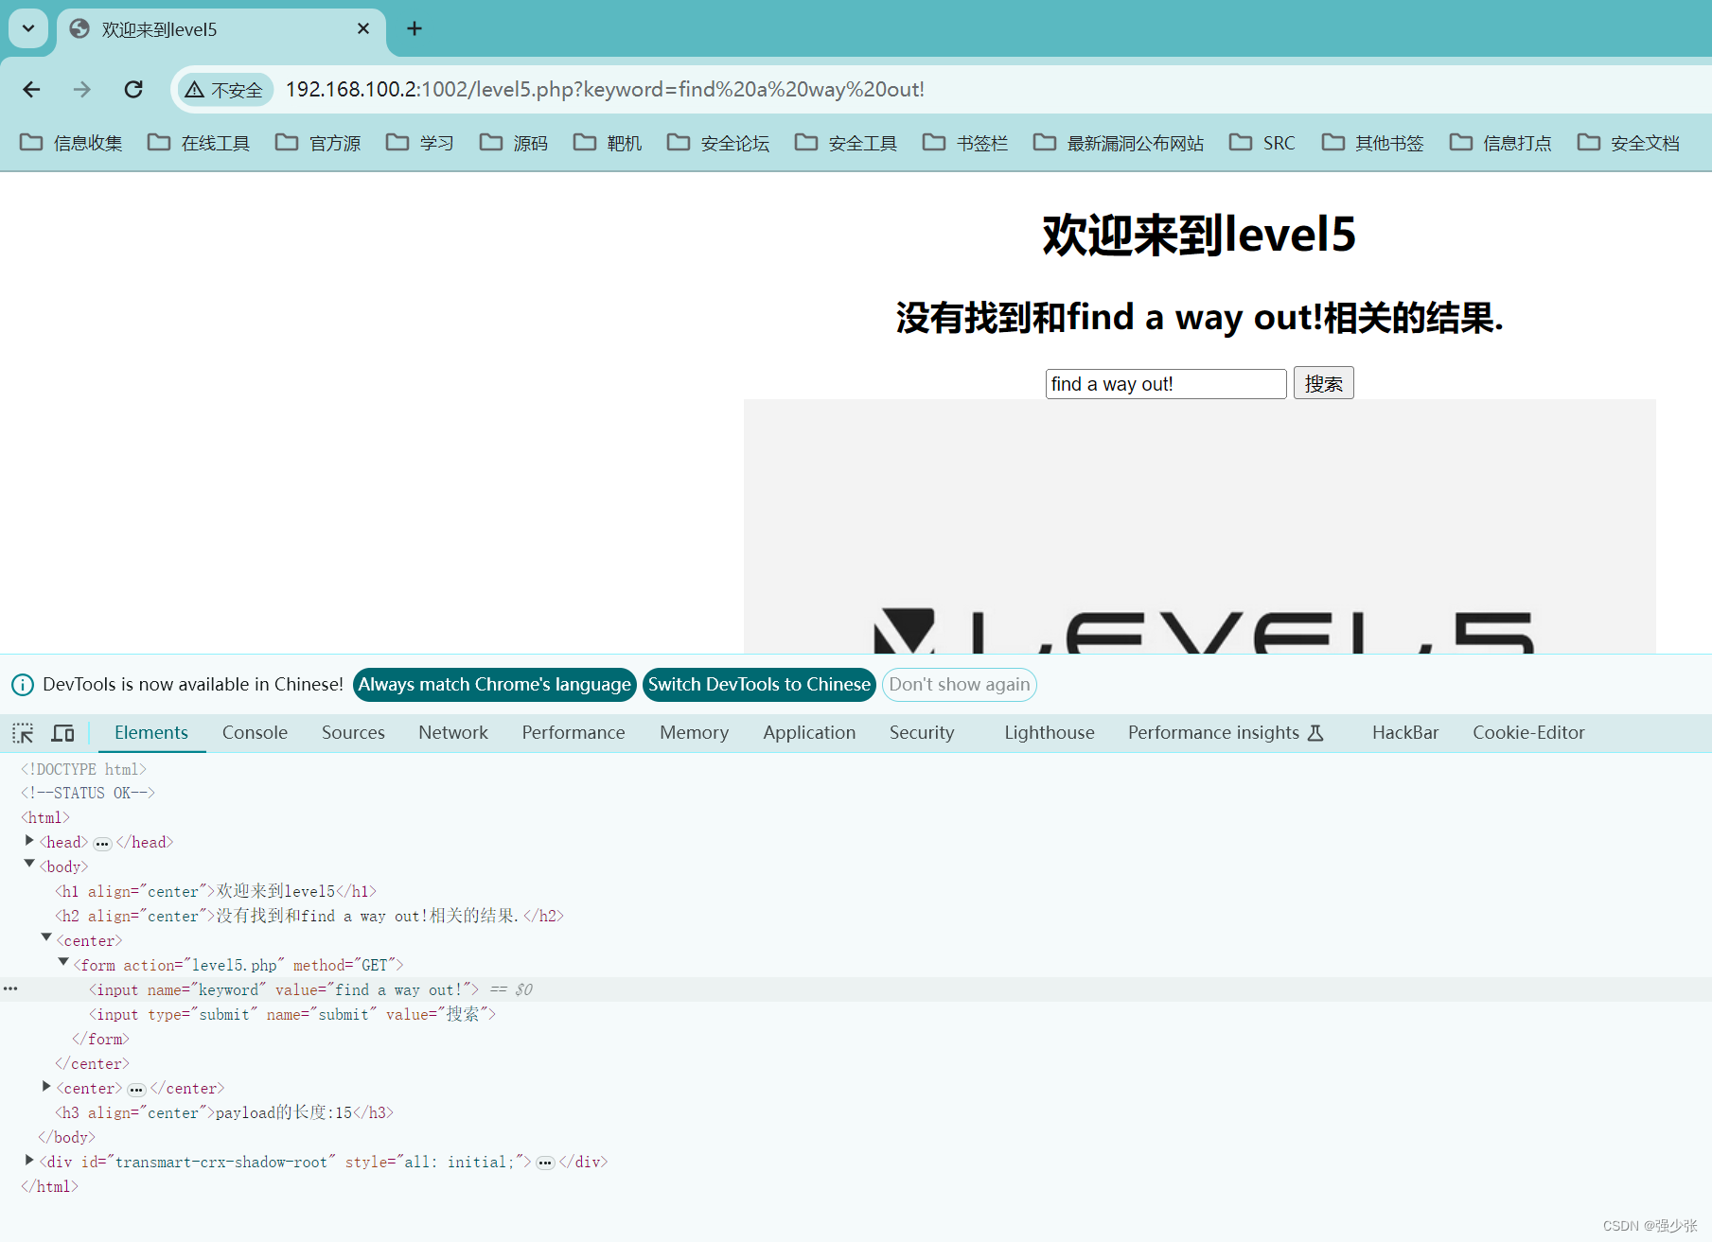Click the address bar URL
The image size is (1712, 1242).
click(605, 89)
